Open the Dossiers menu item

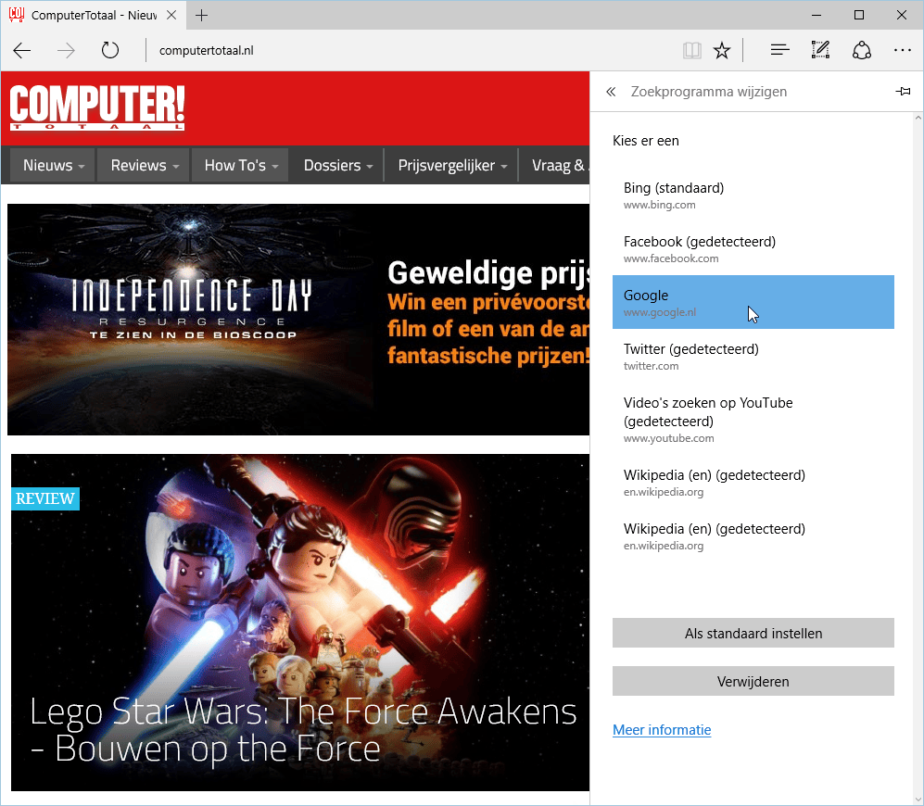point(337,166)
